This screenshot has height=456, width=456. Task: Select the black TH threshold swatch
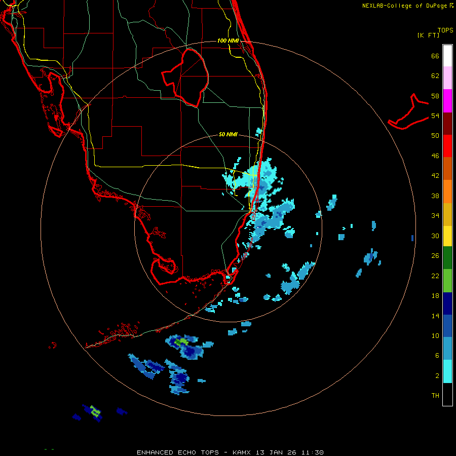(x=447, y=394)
